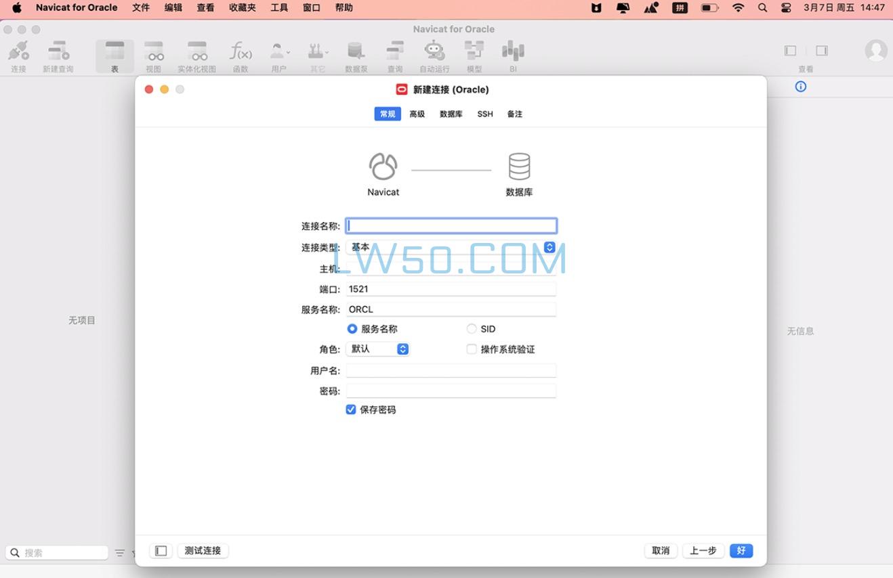Image resolution: width=893 pixels, height=578 pixels.
Task: Click the 密码 input field
Action: tap(451, 391)
